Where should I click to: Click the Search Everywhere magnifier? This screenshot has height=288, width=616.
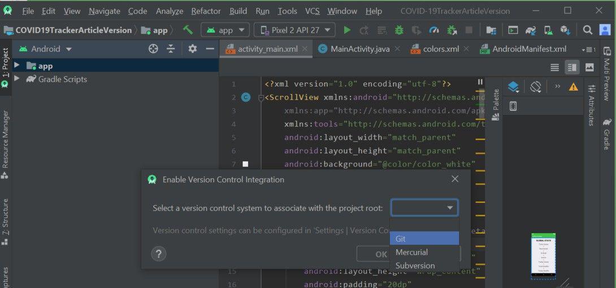587,30
